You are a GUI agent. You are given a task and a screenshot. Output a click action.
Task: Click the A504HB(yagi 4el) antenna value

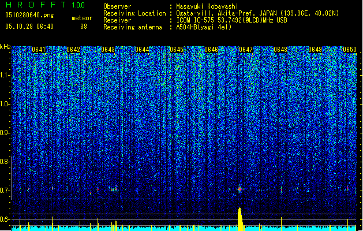point(204,27)
